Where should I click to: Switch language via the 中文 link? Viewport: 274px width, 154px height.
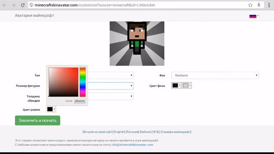(x=156, y=132)
